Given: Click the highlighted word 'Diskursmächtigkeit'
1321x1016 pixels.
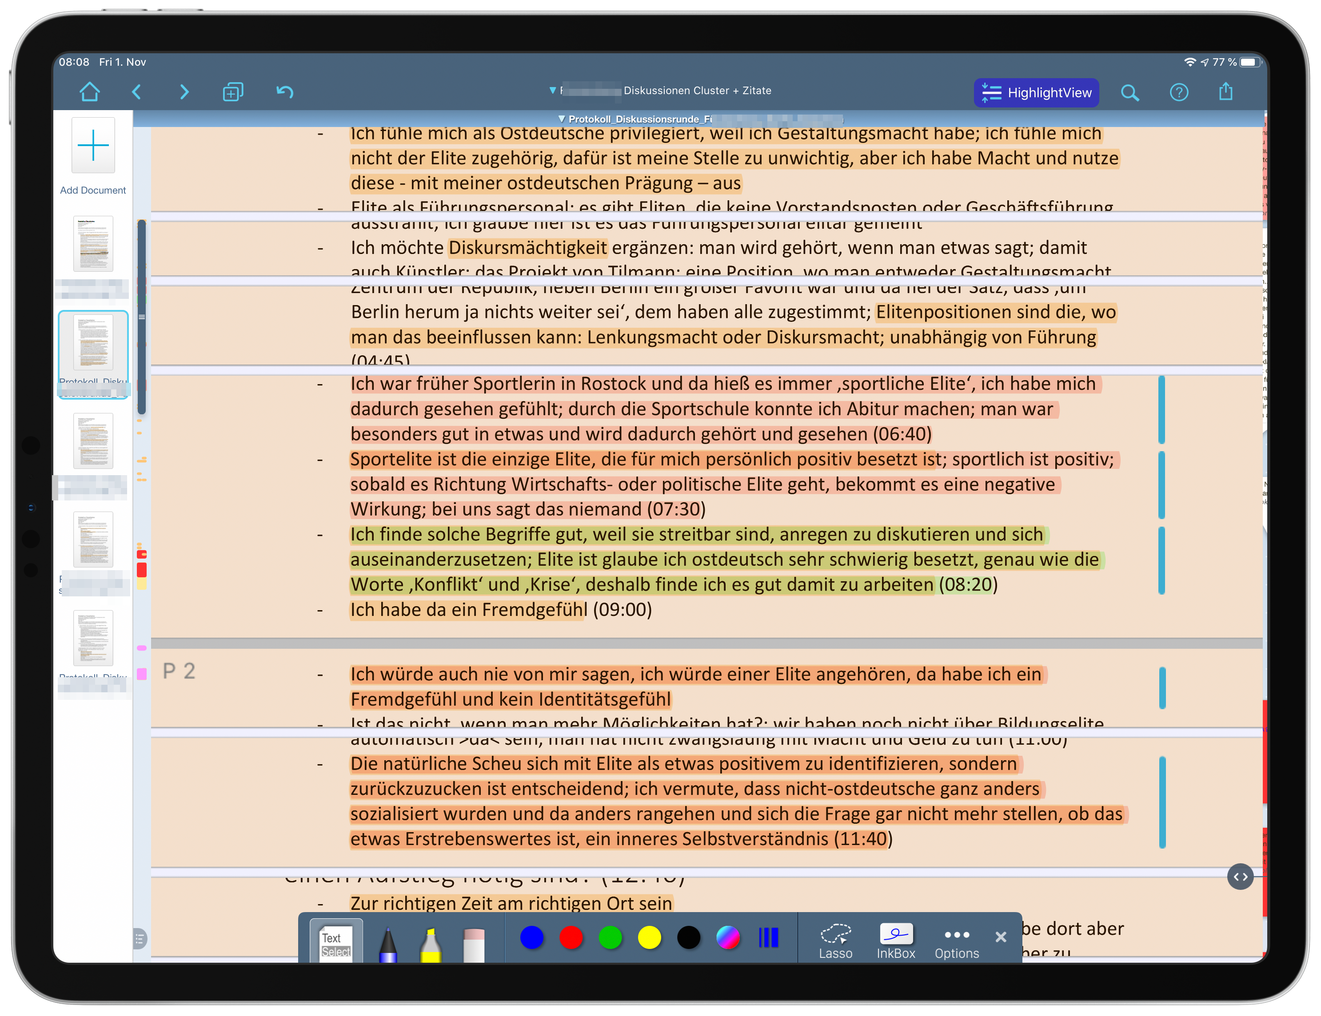Looking at the screenshot, I should pyautogui.click(x=527, y=248).
